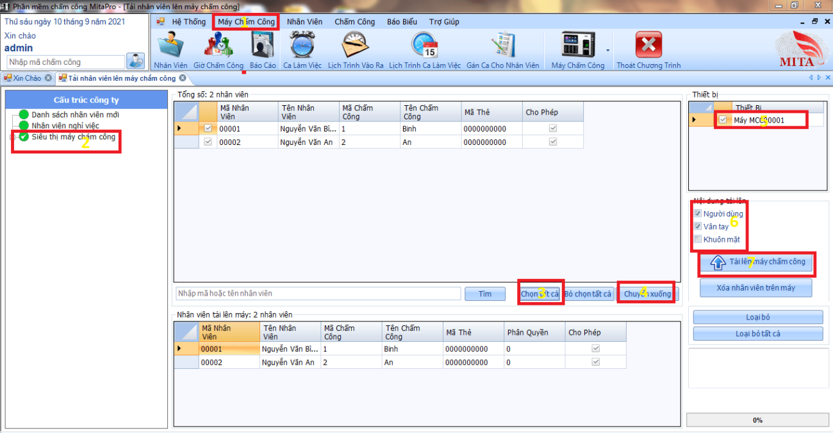This screenshot has height=433, width=833.
Task: Click the Mã Thẻ column header in lower table
Action: click(x=473, y=332)
